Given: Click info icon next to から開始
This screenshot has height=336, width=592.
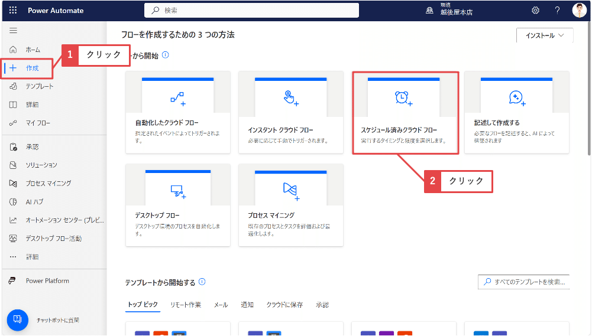Looking at the screenshot, I should tap(166, 55).
